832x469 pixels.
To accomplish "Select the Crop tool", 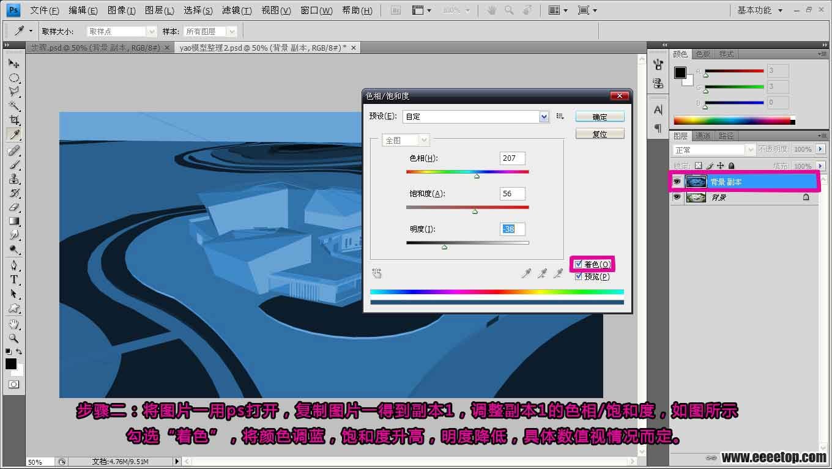I will coord(13,120).
